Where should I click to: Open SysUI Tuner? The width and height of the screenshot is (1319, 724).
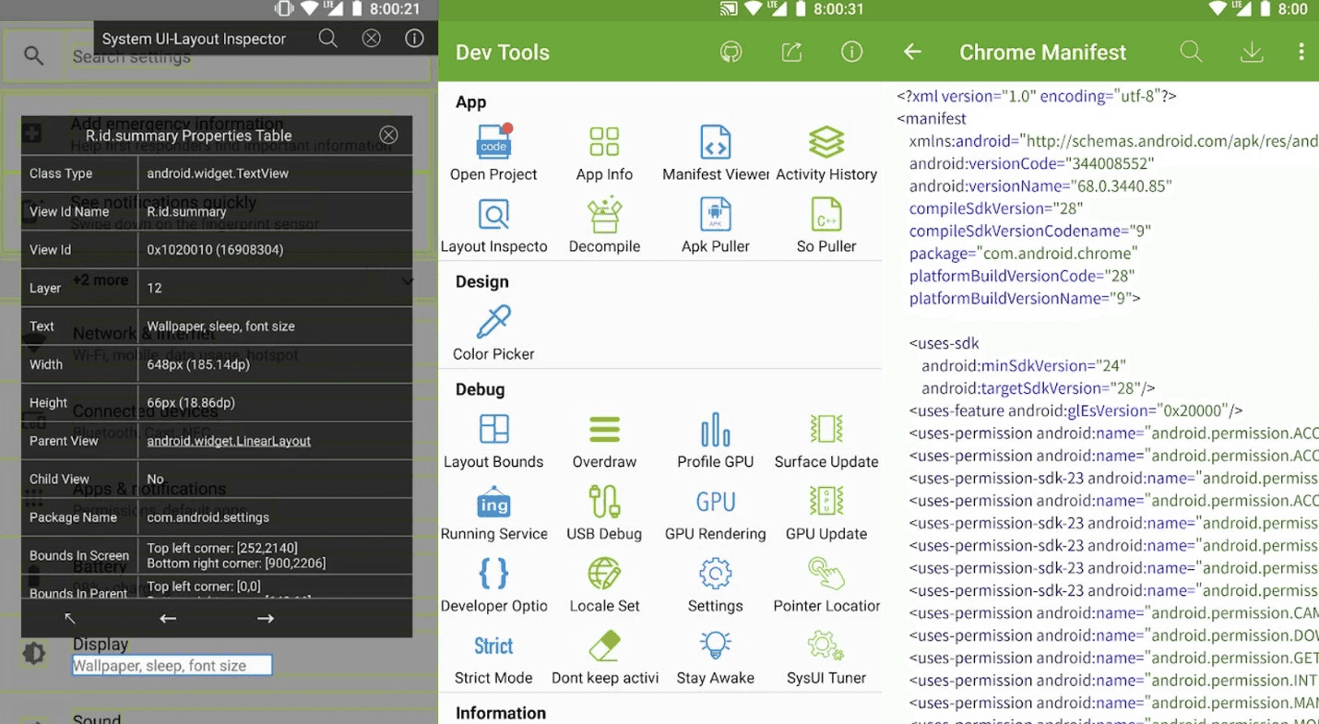[x=826, y=655]
